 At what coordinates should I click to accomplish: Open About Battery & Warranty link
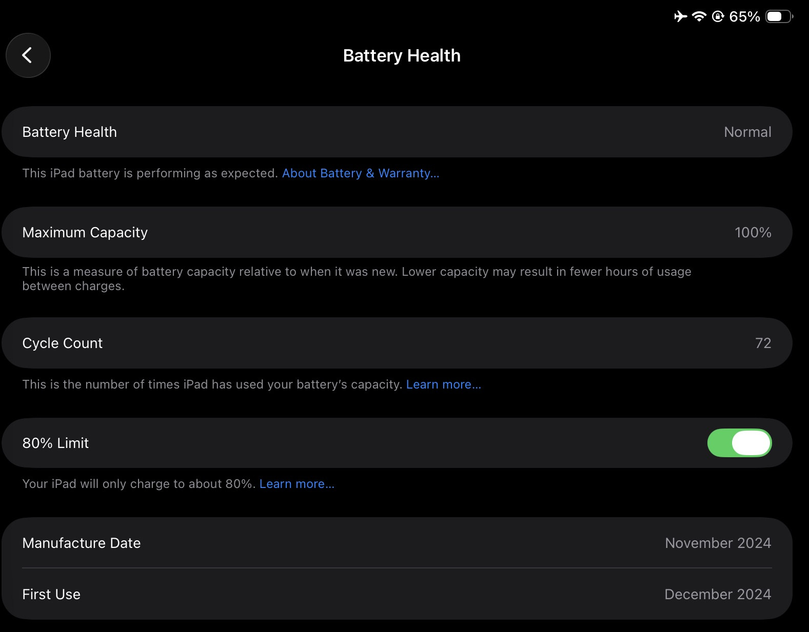(x=361, y=173)
